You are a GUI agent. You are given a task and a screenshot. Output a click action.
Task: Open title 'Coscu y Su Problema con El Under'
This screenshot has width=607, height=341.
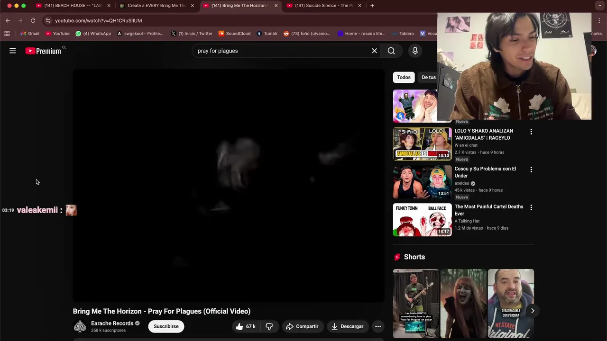tap(485, 172)
